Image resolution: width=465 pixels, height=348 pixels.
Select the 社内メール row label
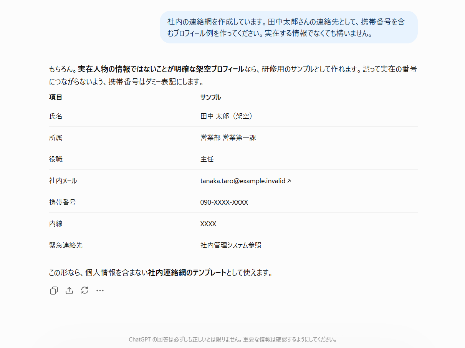pyautogui.click(x=63, y=181)
